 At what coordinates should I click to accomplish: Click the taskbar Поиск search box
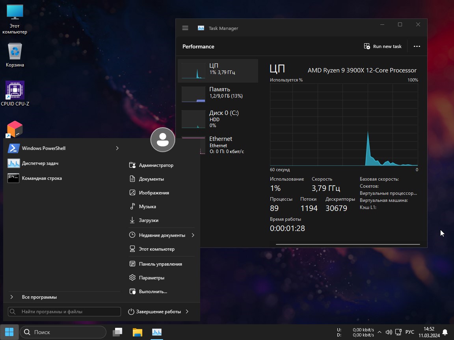click(63, 332)
